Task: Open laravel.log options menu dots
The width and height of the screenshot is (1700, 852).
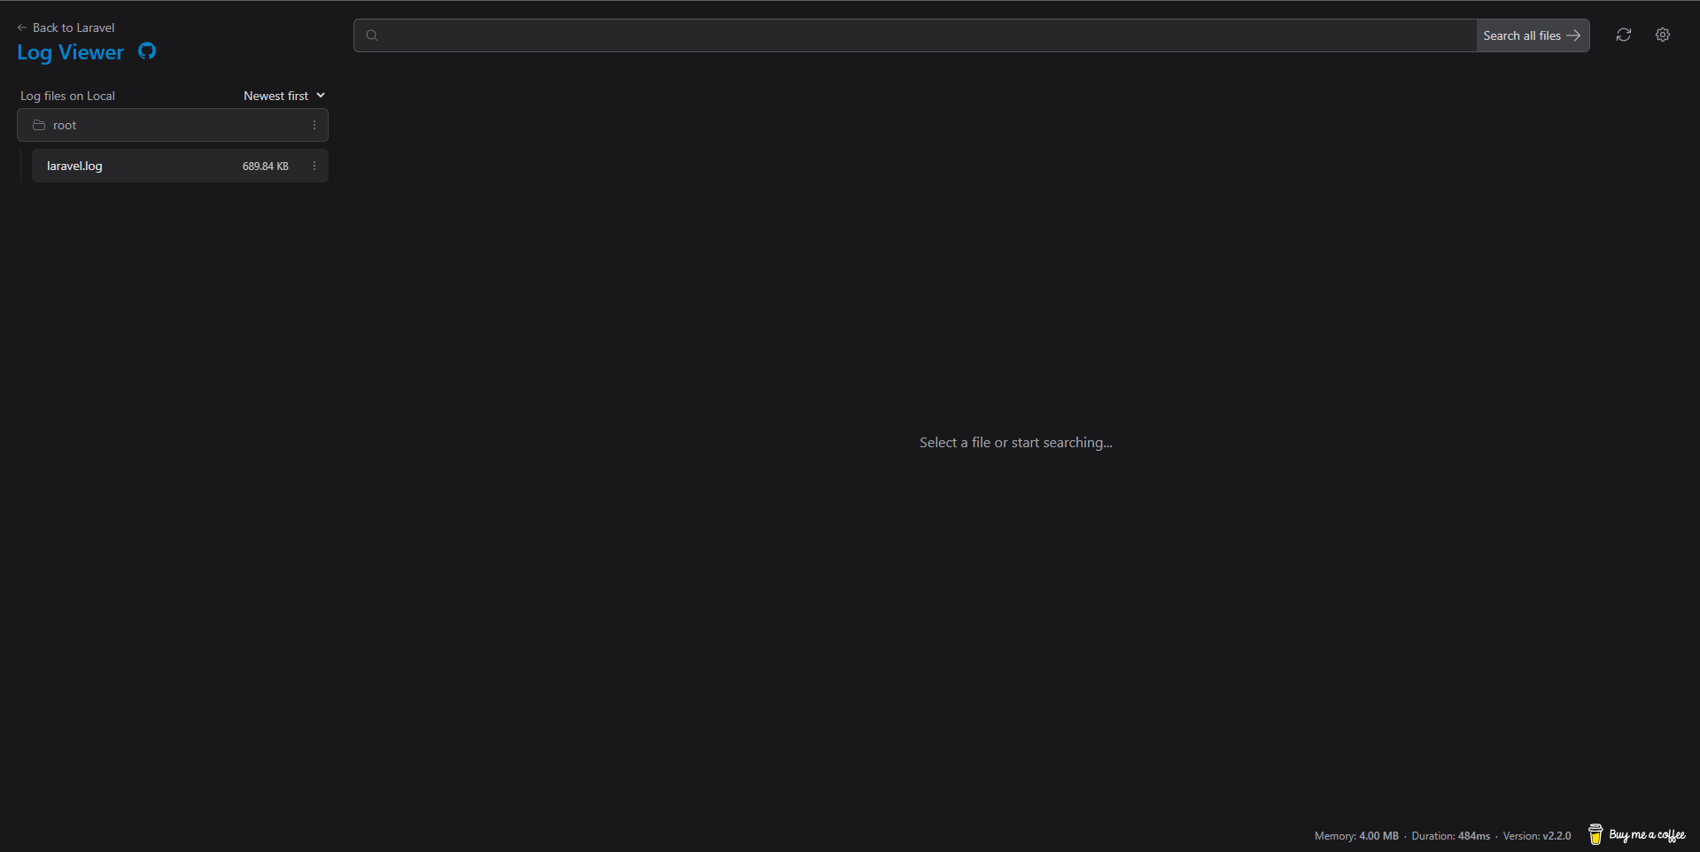Action: [x=314, y=166]
